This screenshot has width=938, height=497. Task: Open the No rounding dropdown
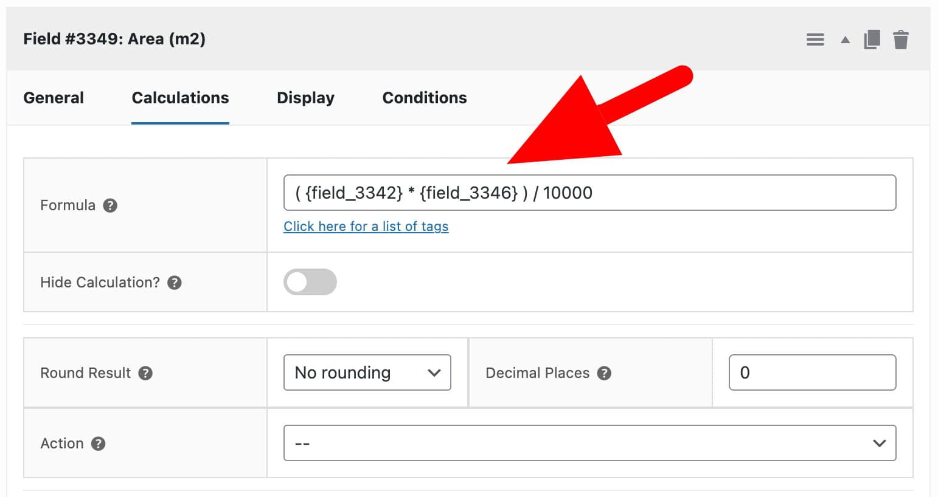(367, 372)
